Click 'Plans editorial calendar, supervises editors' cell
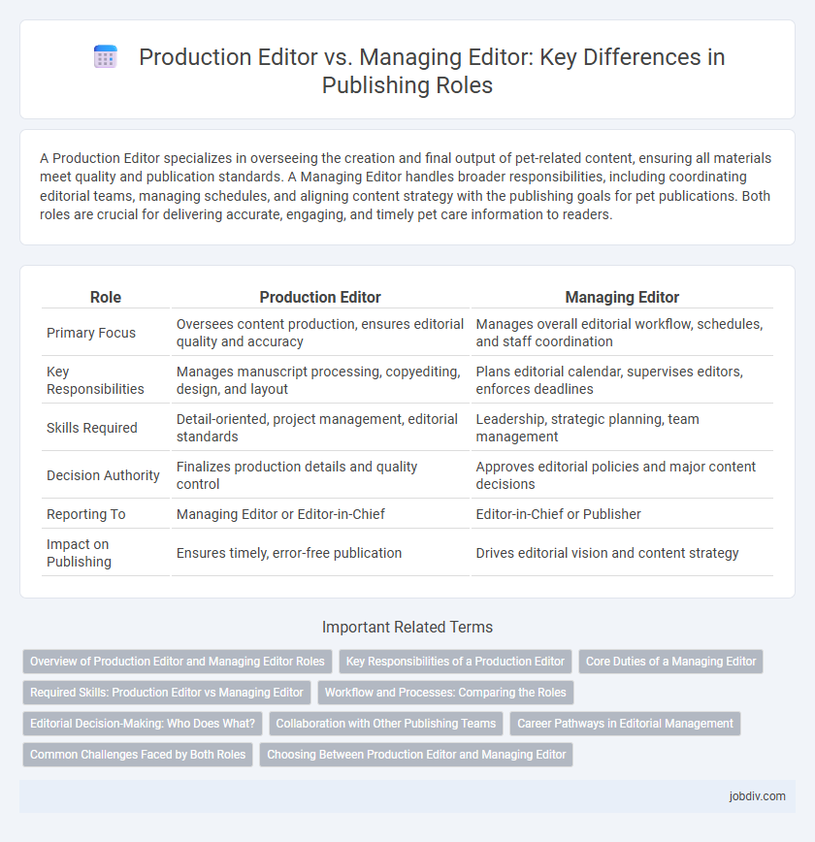Screen dimensions: 815x842 (622, 380)
